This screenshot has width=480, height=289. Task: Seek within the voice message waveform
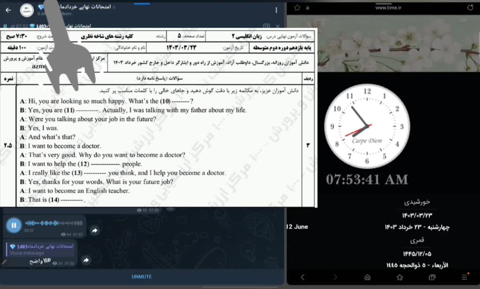point(54,223)
